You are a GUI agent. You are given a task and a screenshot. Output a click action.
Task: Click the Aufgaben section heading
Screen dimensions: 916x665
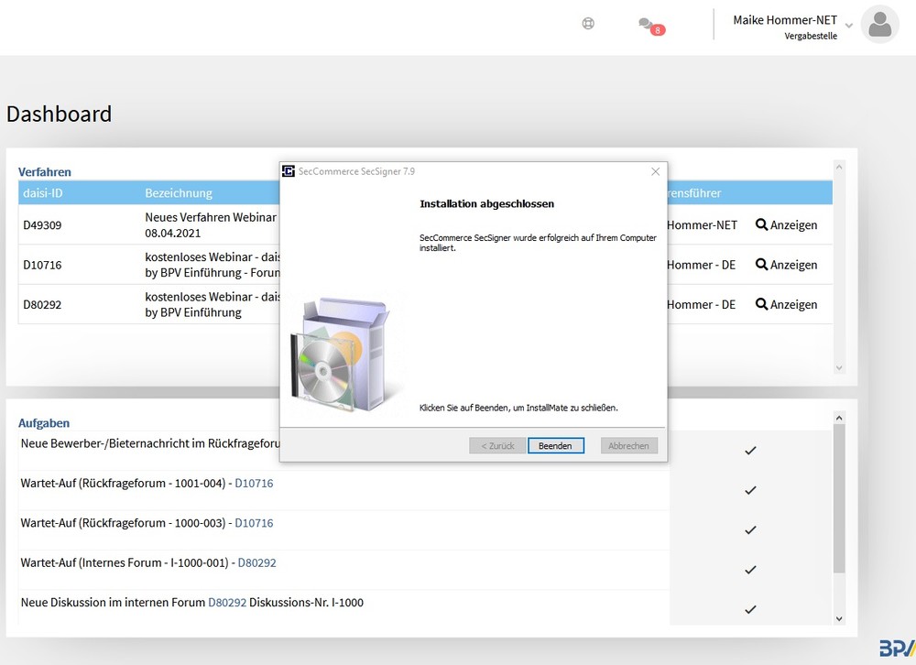(44, 423)
